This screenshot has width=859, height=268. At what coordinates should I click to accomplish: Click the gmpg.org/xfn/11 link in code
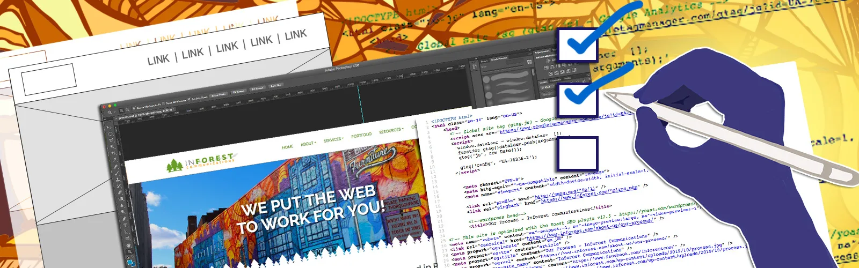(x=565, y=192)
